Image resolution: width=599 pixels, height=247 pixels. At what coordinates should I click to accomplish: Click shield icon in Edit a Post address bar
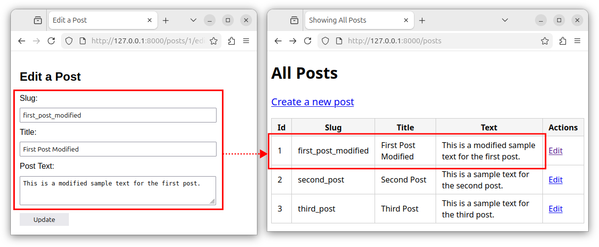click(x=69, y=41)
